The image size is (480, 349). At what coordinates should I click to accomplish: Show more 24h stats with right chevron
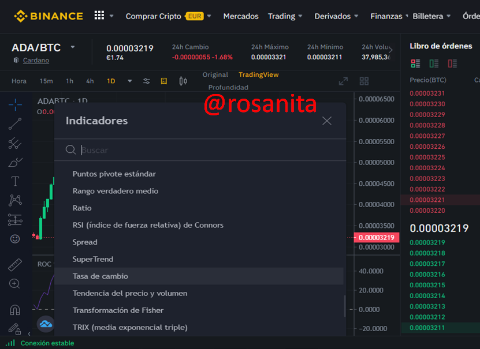click(x=390, y=50)
